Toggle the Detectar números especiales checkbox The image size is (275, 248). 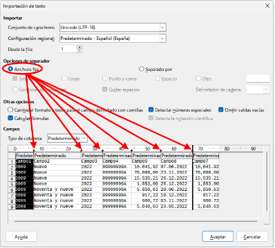coord(151,110)
